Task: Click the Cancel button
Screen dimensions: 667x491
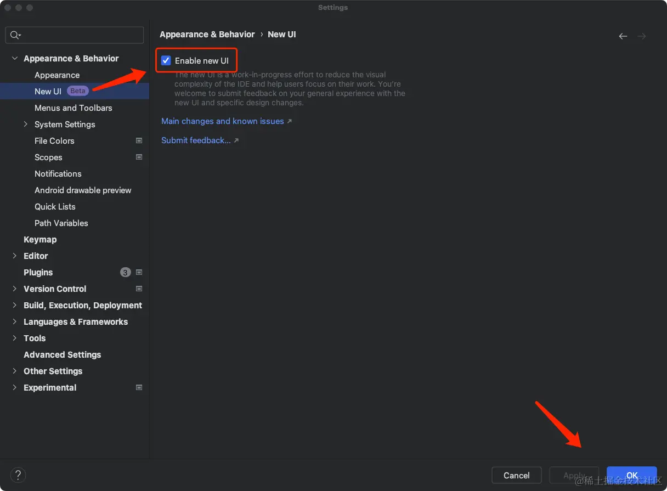Action: point(517,476)
